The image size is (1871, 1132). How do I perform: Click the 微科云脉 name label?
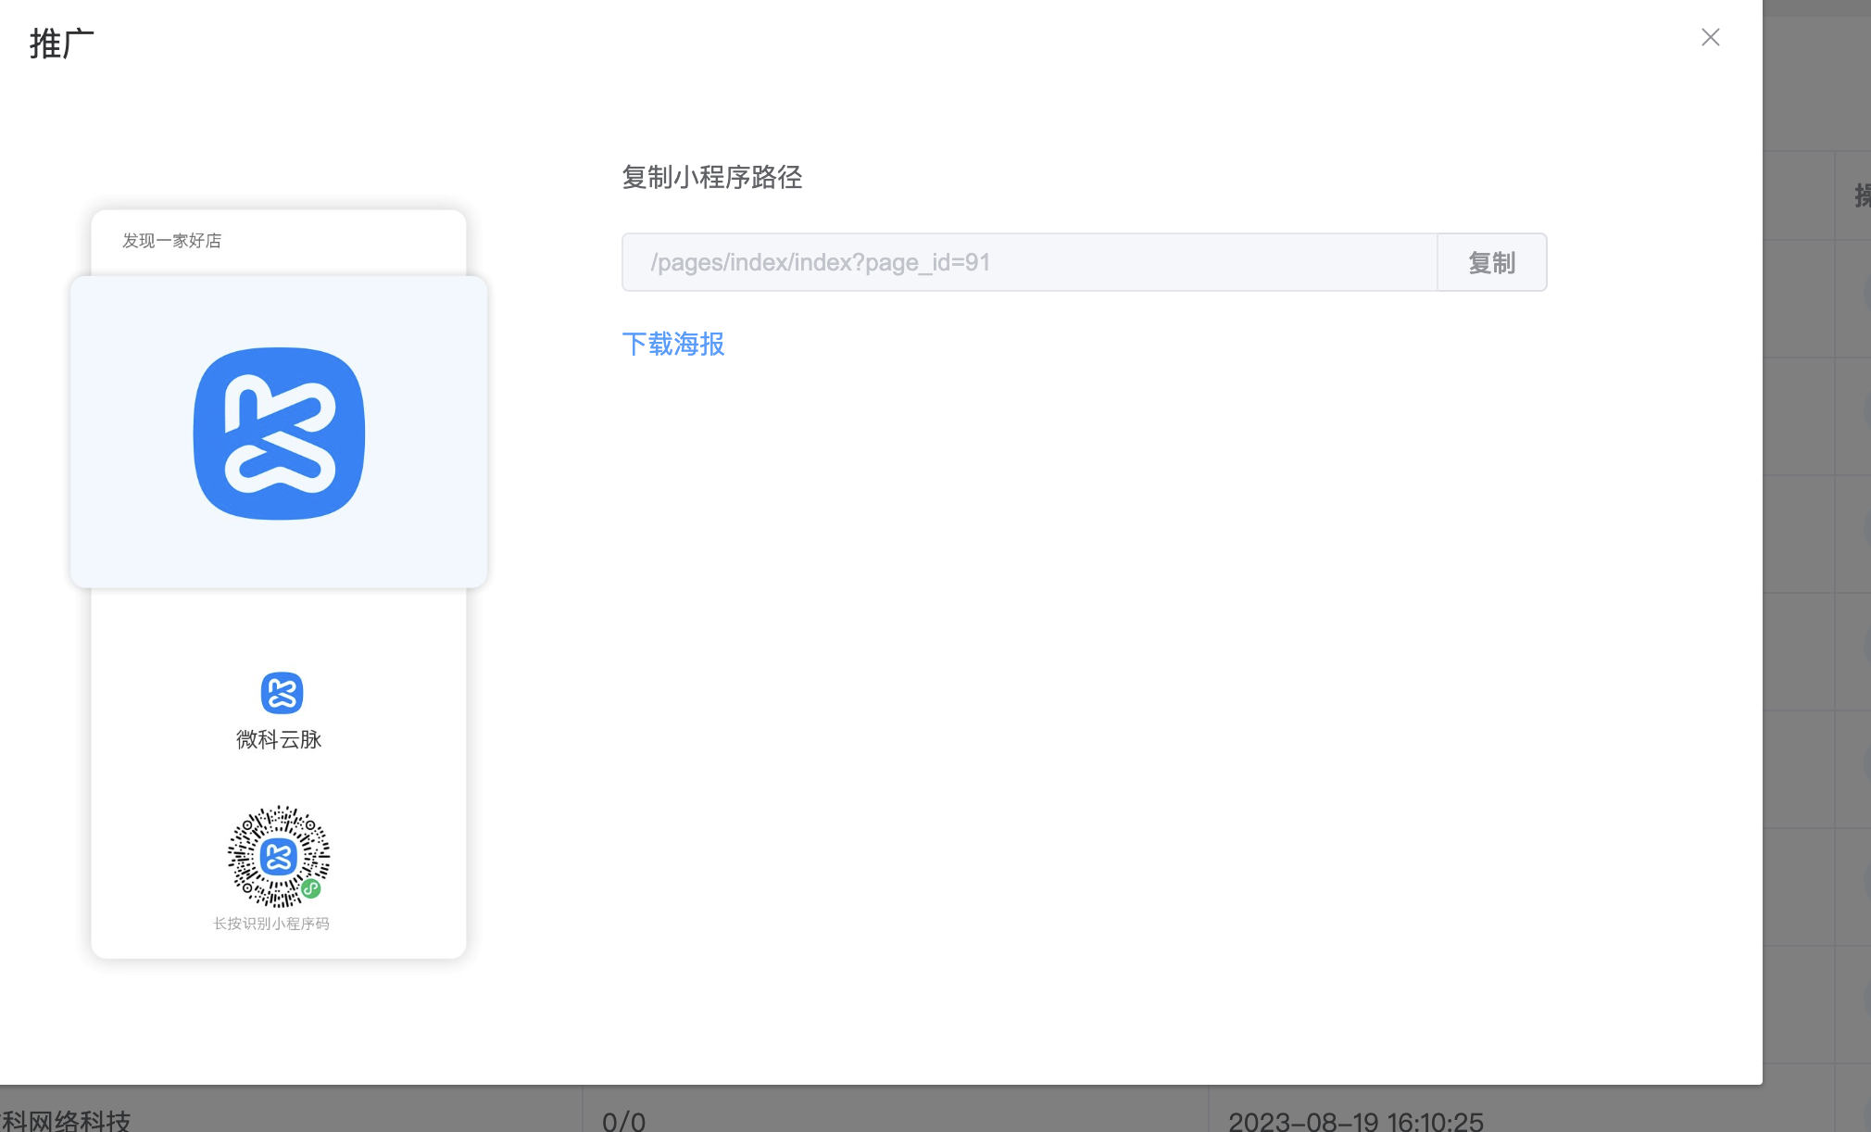279,739
